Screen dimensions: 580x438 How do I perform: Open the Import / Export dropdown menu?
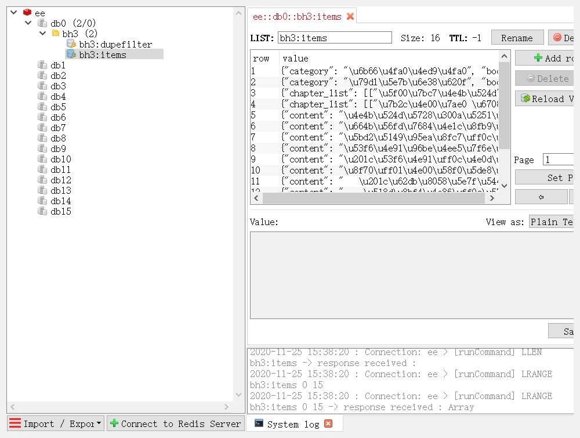point(56,423)
